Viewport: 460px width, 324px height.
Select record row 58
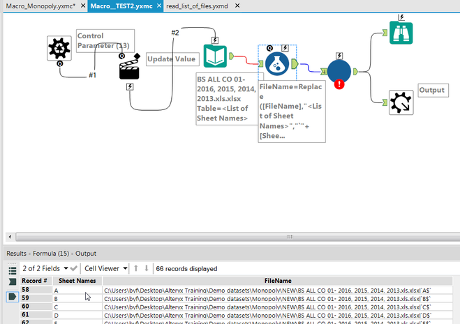(x=36, y=290)
